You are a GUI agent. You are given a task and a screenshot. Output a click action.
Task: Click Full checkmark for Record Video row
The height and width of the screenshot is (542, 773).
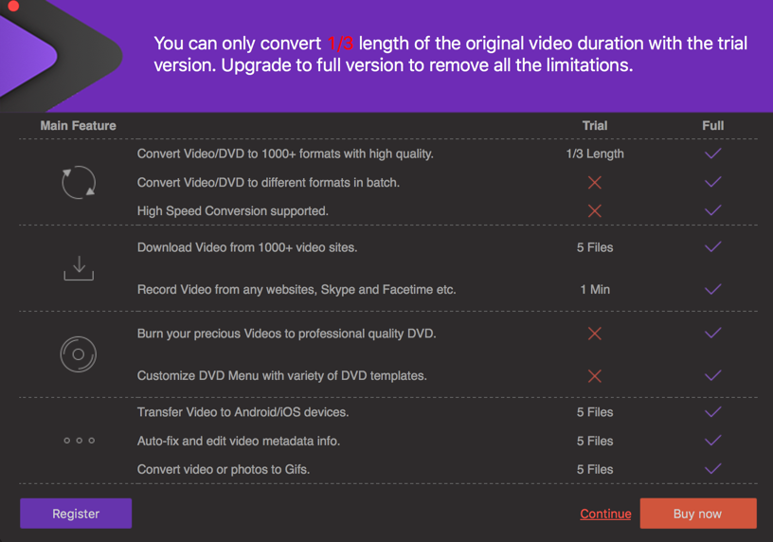coord(713,289)
